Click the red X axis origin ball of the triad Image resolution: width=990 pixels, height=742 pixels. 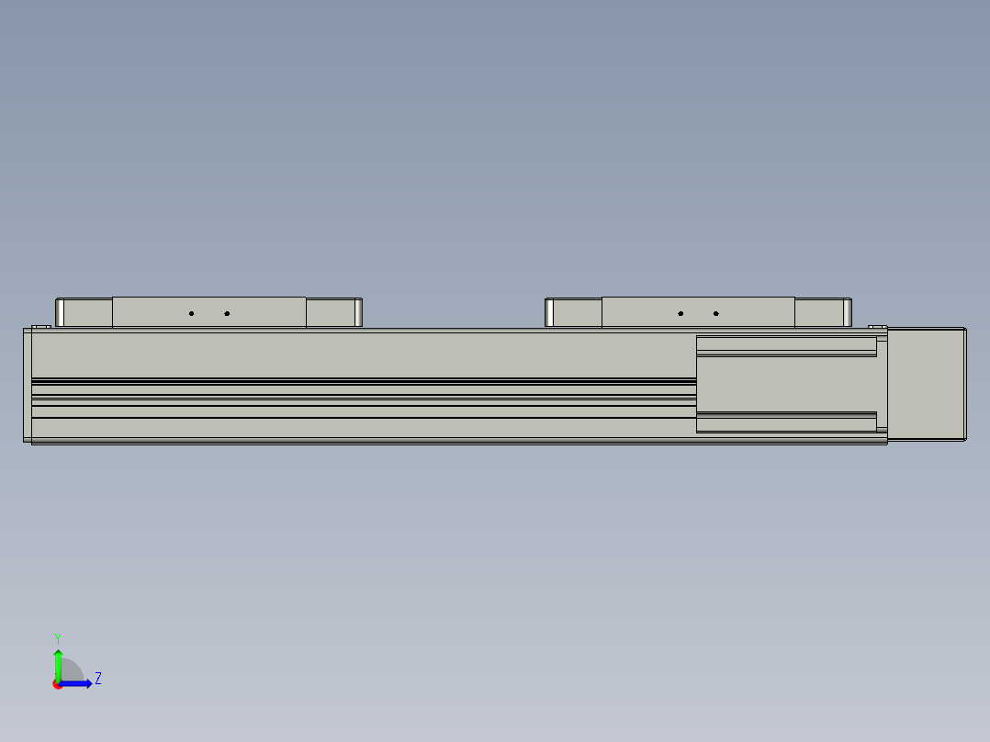point(58,684)
